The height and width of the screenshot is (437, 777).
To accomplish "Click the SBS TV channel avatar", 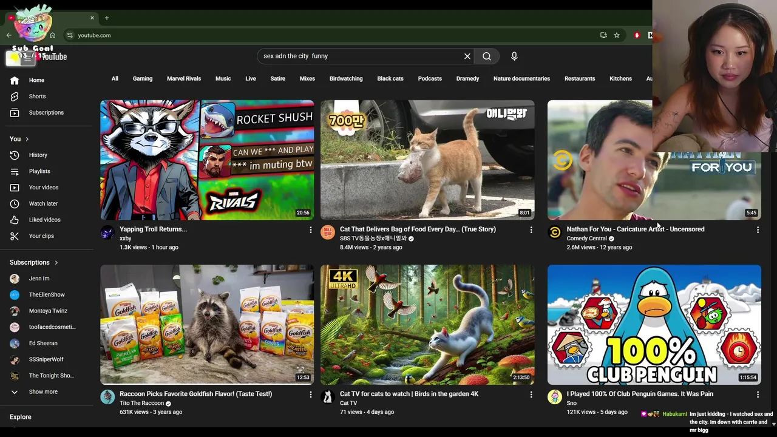I will [x=328, y=232].
